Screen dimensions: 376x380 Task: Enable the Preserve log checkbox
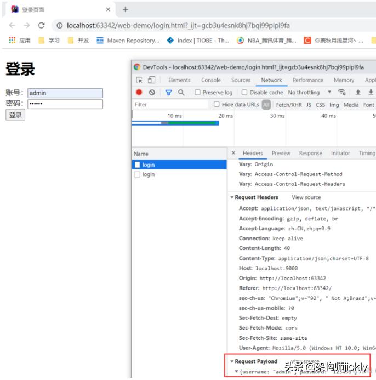[197, 92]
